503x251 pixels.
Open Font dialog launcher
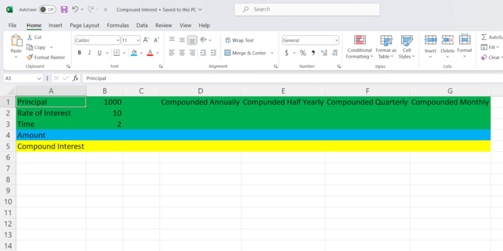coord(161,67)
